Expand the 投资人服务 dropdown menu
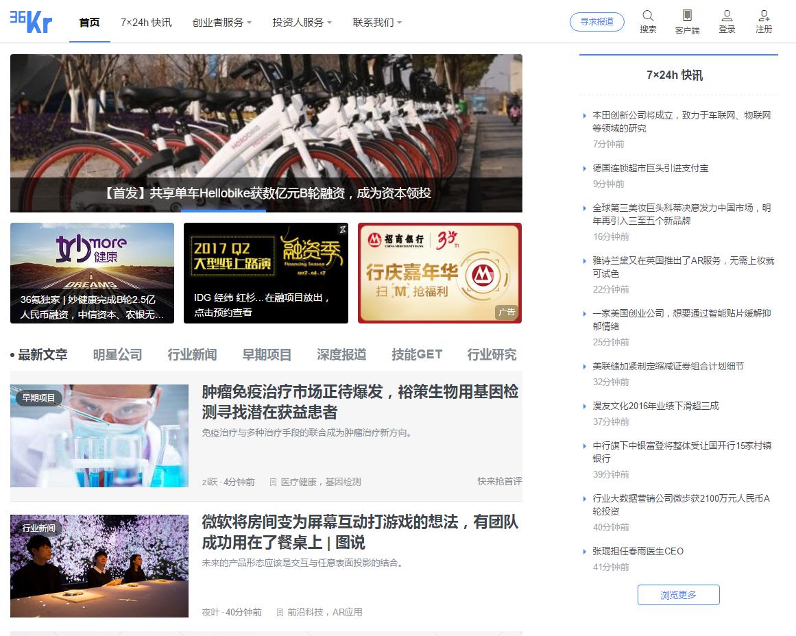This screenshot has width=796, height=636. coord(299,22)
